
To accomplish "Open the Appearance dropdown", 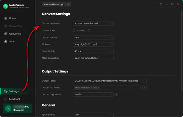I will point(93,115).
